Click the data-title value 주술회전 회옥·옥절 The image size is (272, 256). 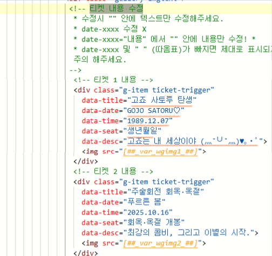pyautogui.click(x=166, y=191)
